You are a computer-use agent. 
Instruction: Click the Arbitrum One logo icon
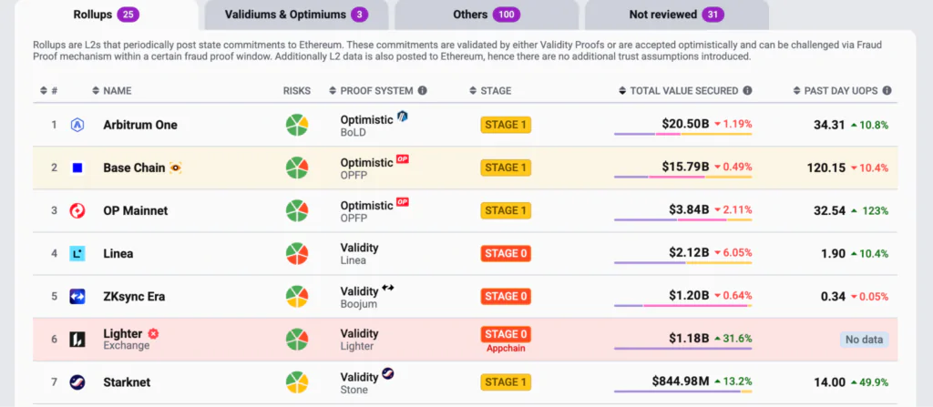[x=77, y=125]
